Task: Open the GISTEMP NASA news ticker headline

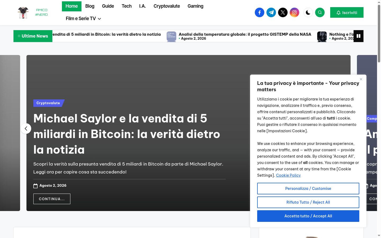Action: pyautogui.click(x=245, y=34)
